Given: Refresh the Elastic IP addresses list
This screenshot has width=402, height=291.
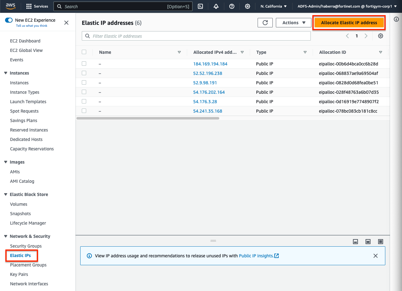Looking at the screenshot, I should pyautogui.click(x=265, y=23).
